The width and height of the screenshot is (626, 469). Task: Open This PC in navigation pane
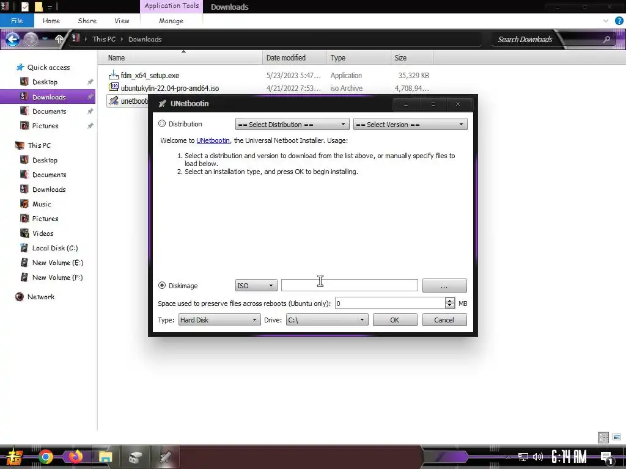39,145
